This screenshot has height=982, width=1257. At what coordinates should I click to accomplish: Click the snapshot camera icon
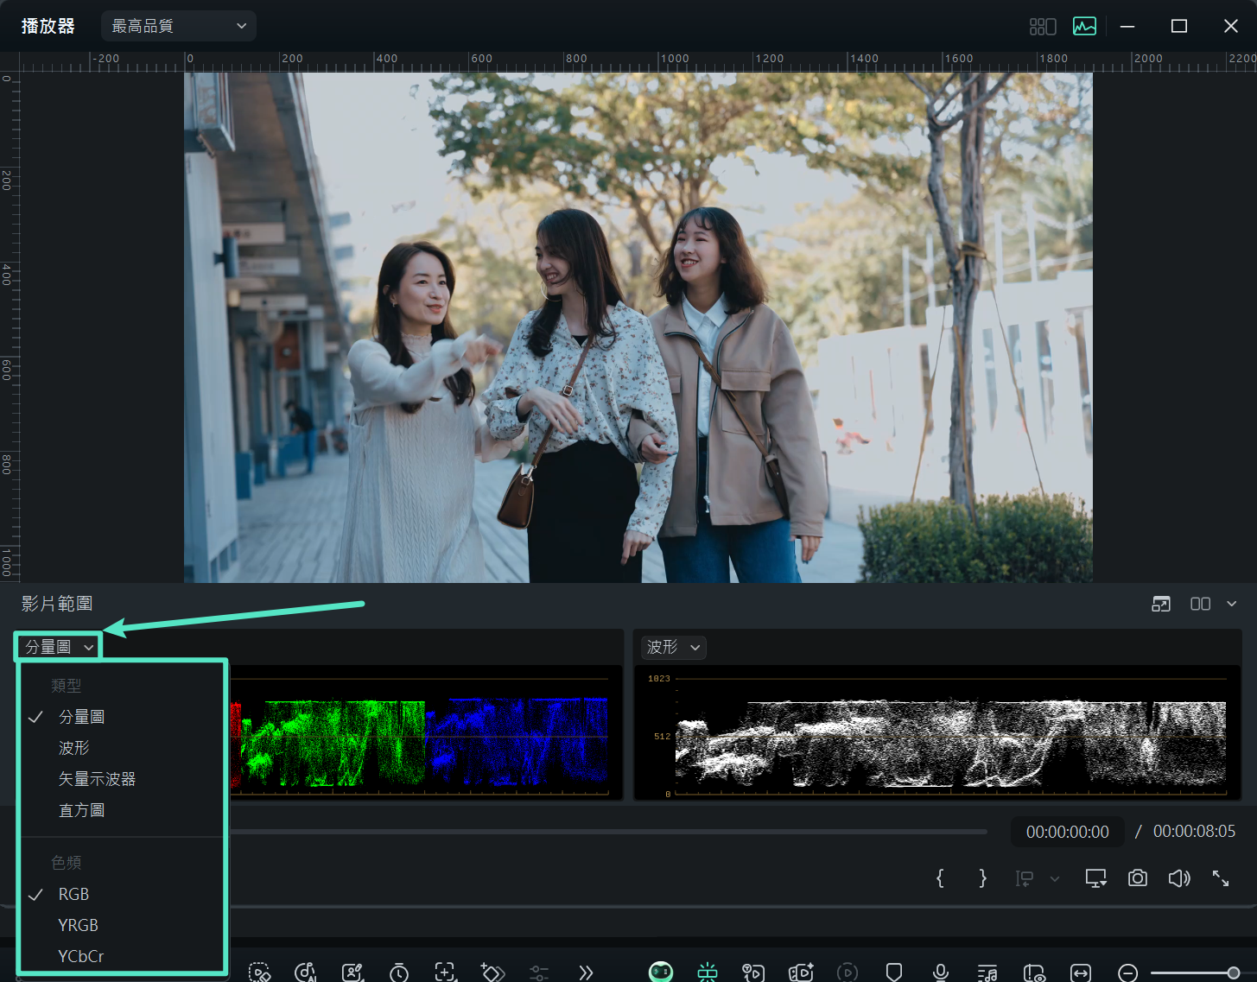coord(1137,878)
